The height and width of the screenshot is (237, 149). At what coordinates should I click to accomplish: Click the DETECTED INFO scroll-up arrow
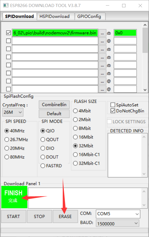(x=144, y=137)
